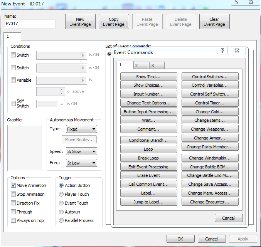261x247 pixels.
Task: Click the Control Switches... button
Action: point(210,77)
